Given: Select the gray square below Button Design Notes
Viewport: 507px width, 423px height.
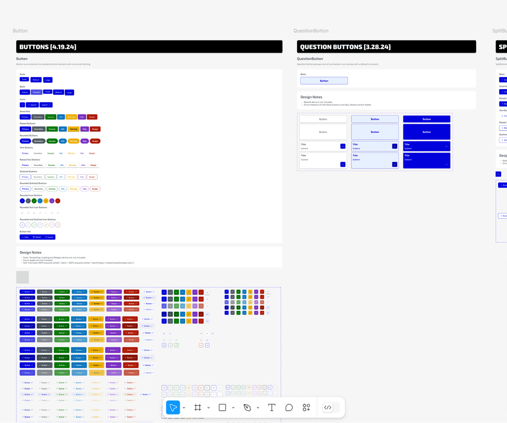Looking at the screenshot, I should 22,277.
